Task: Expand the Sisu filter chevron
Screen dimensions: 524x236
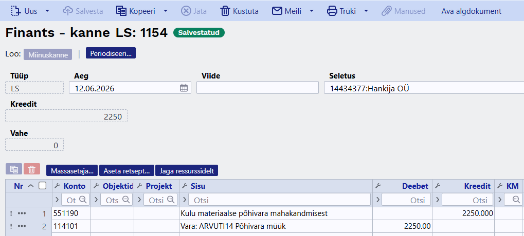Action: [184, 200]
